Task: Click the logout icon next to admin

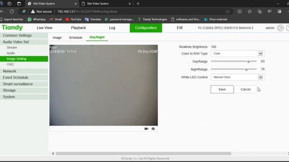Action: (x=280, y=28)
